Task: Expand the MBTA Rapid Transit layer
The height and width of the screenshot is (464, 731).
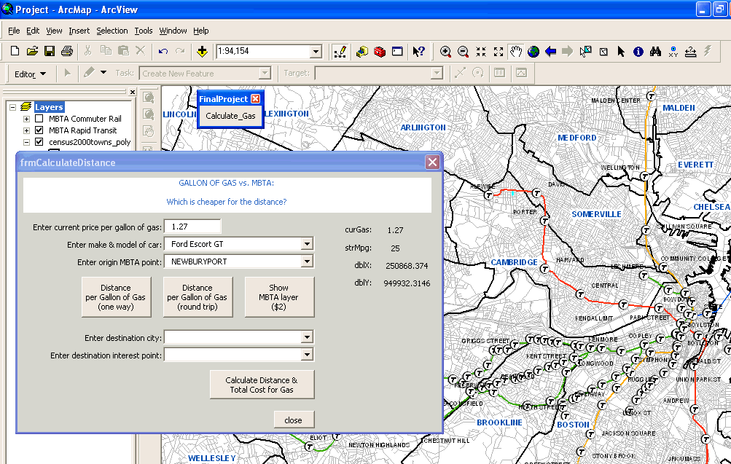Action: pos(26,130)
